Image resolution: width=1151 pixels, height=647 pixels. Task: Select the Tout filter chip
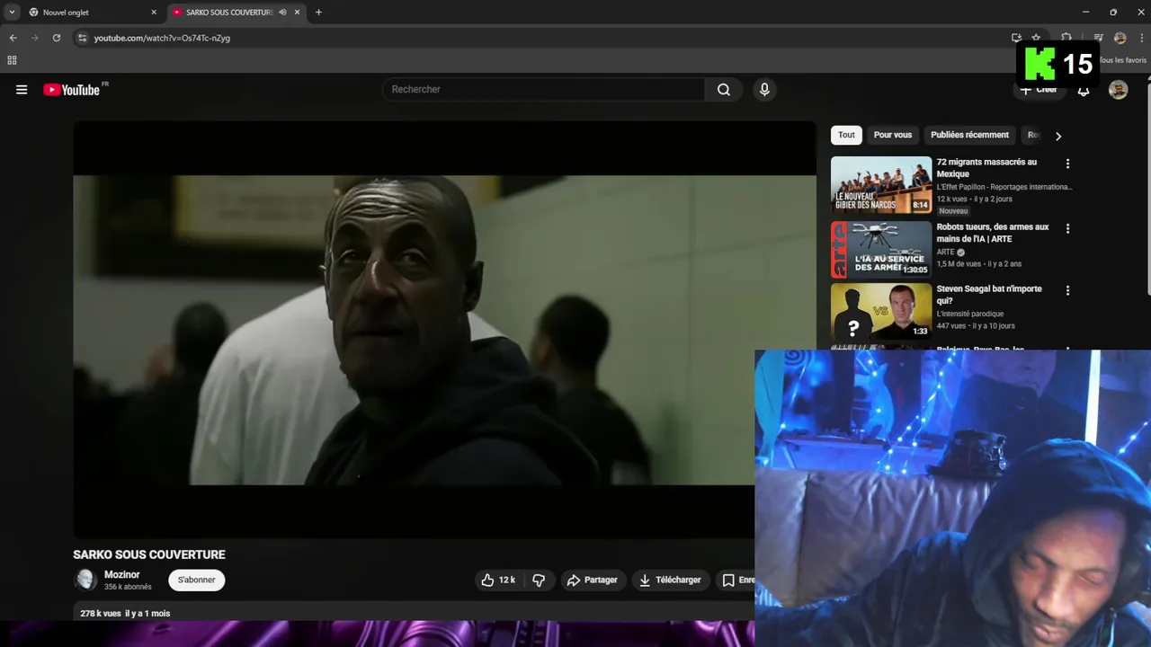pyautogui.click(x=846, y=136)
